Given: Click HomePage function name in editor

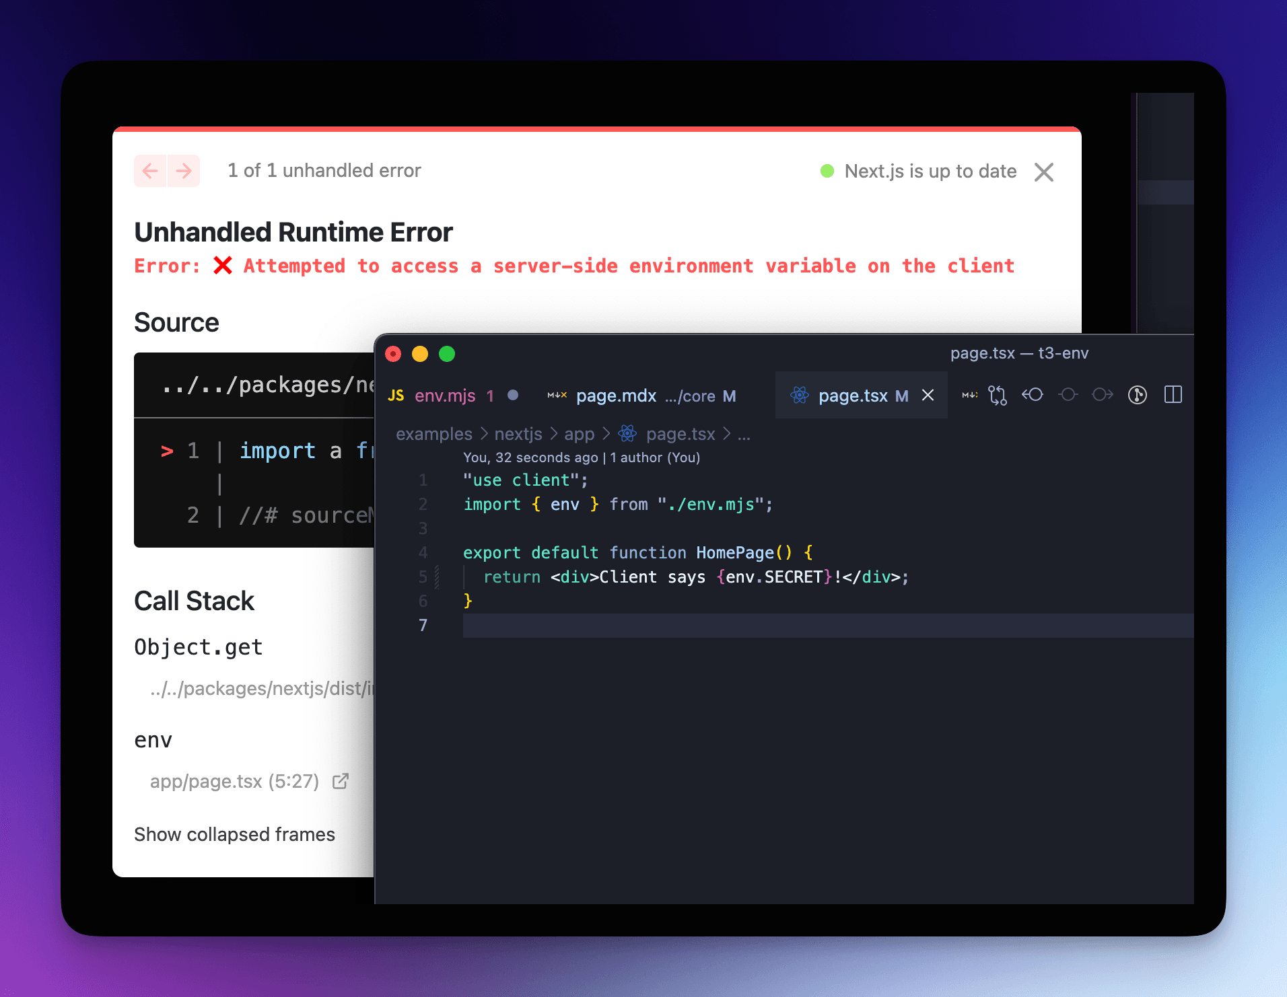Looking at the screenshot, I should pos(735,553).
